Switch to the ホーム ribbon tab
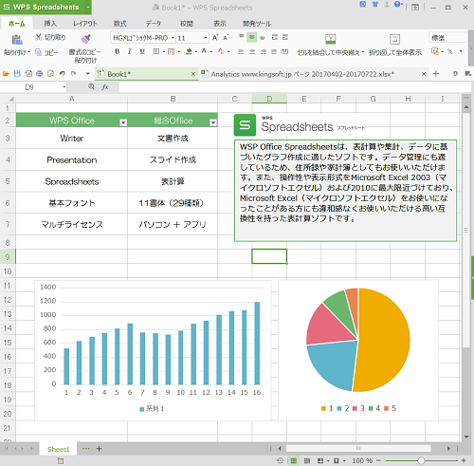 pyautogui.click(x=17, y=24)
